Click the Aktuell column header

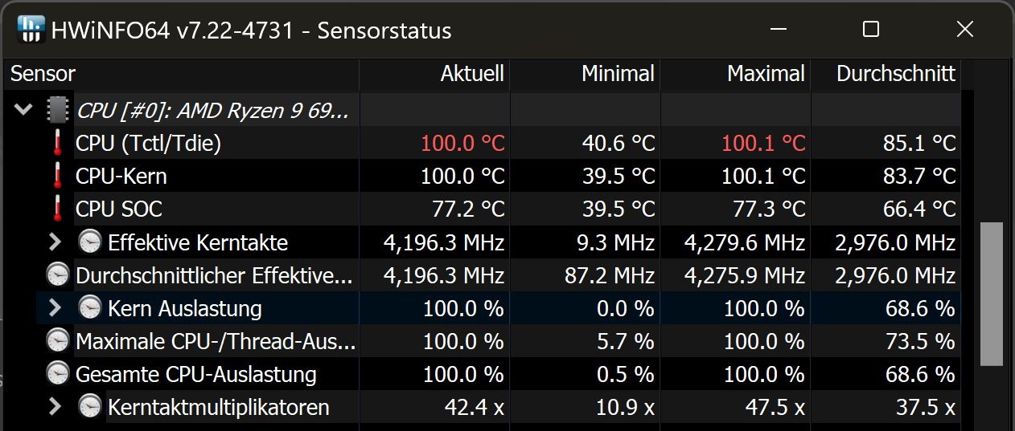pos(472,74)
